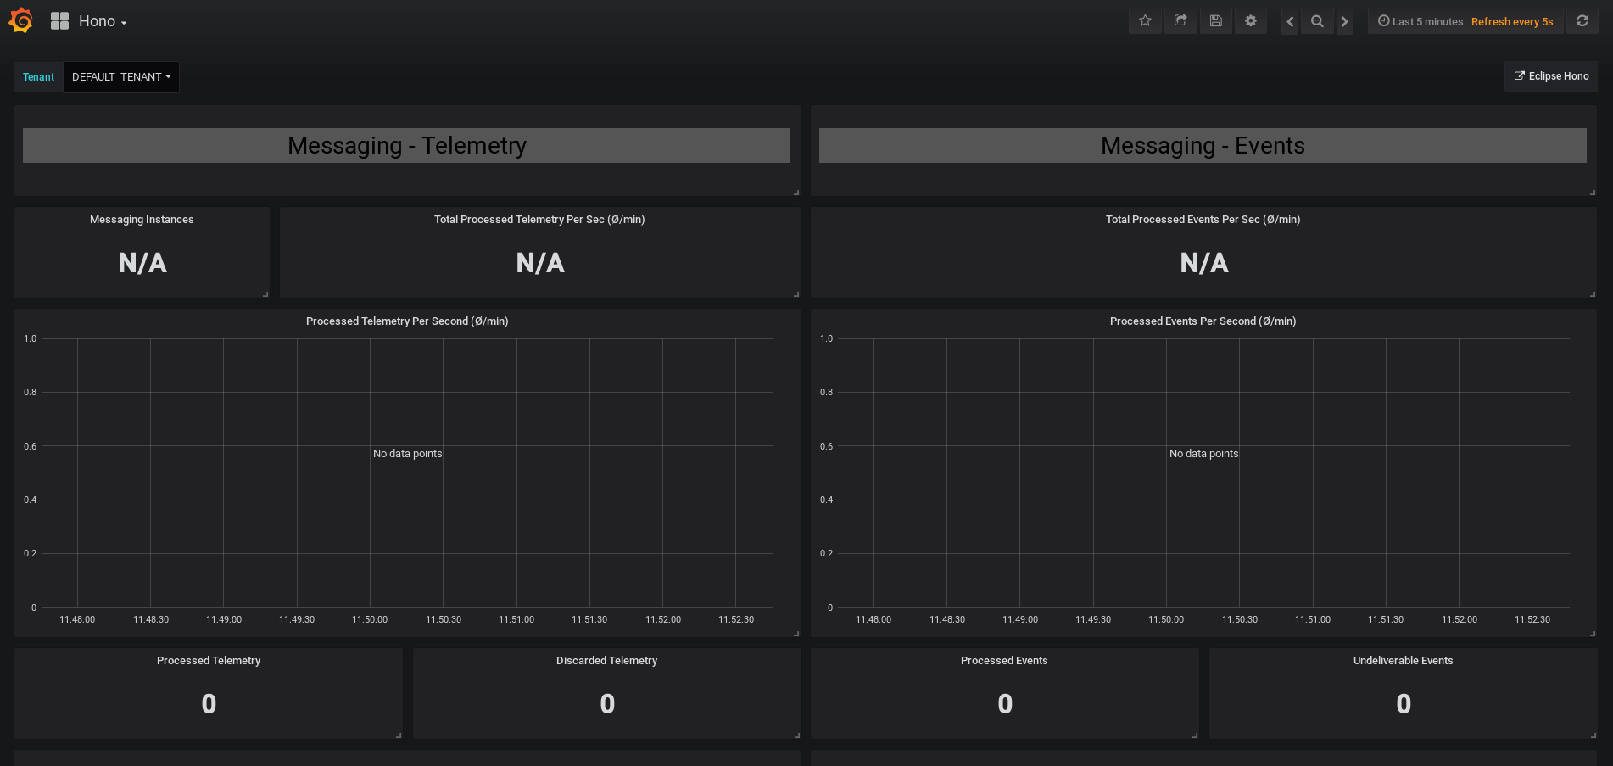1613x766 pixels.
Task: Open the dashboards grid icon next to Hono
Action: point(59,20)
